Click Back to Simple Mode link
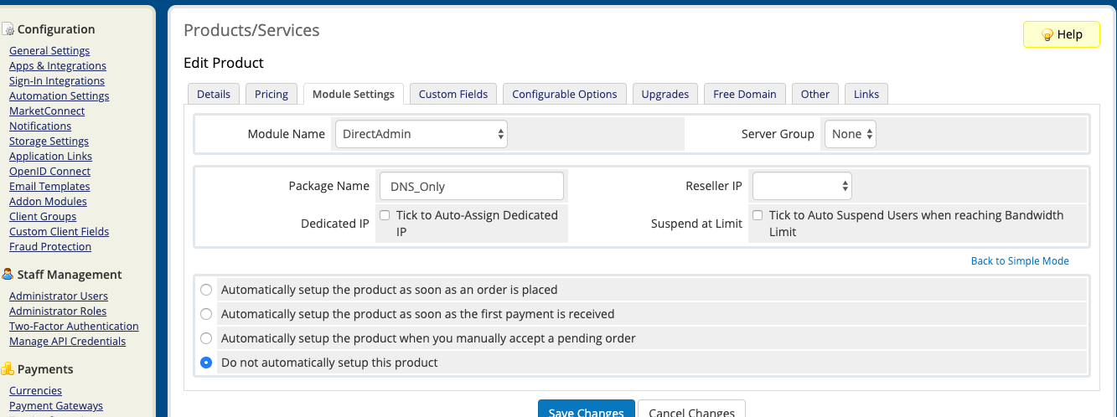The width and height of the screenshot is (1117, 417). coord(1020,261)
